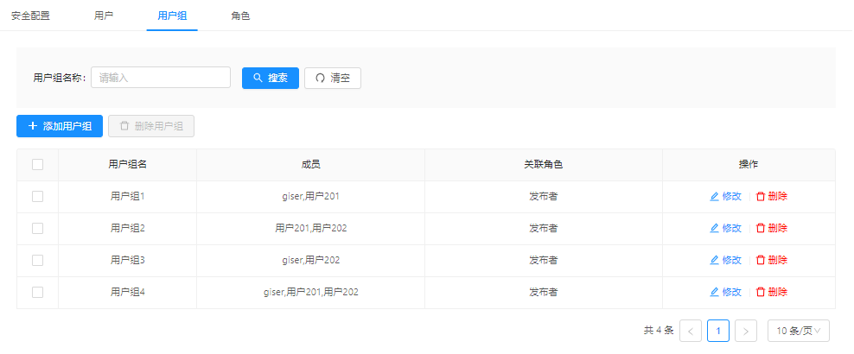Screen dimensions: 854x354
Task: Click the edit pencil icon for 用户组2
Action: pos(714,229)
